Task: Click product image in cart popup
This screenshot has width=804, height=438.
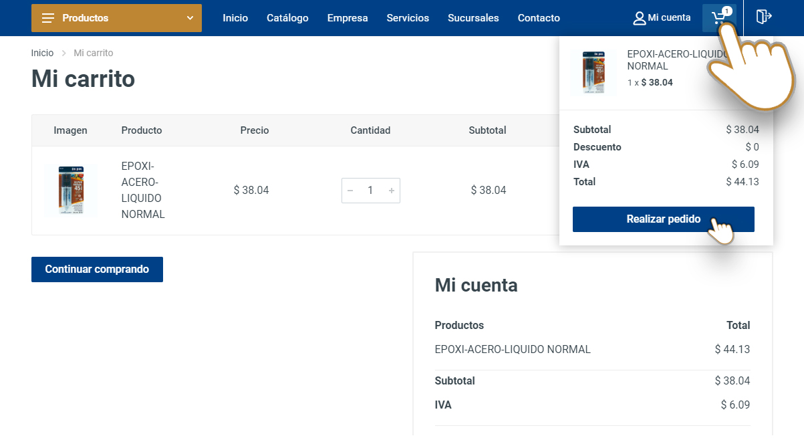Action: pyautogui.click(x=593, y=72)
